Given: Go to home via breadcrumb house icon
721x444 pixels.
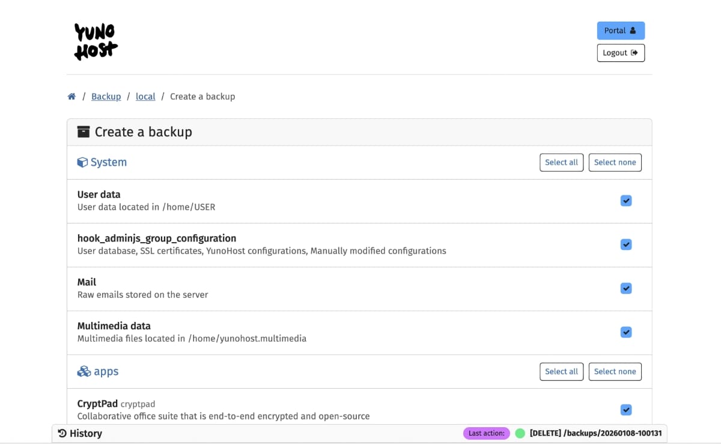Looking at the screenshot, I should tap(71, 97).
